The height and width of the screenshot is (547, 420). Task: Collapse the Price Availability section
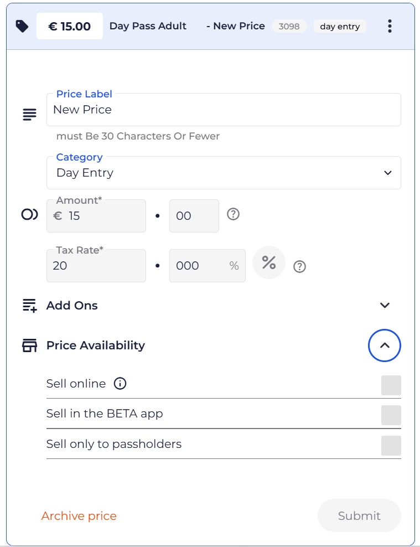tap(385, 345)
